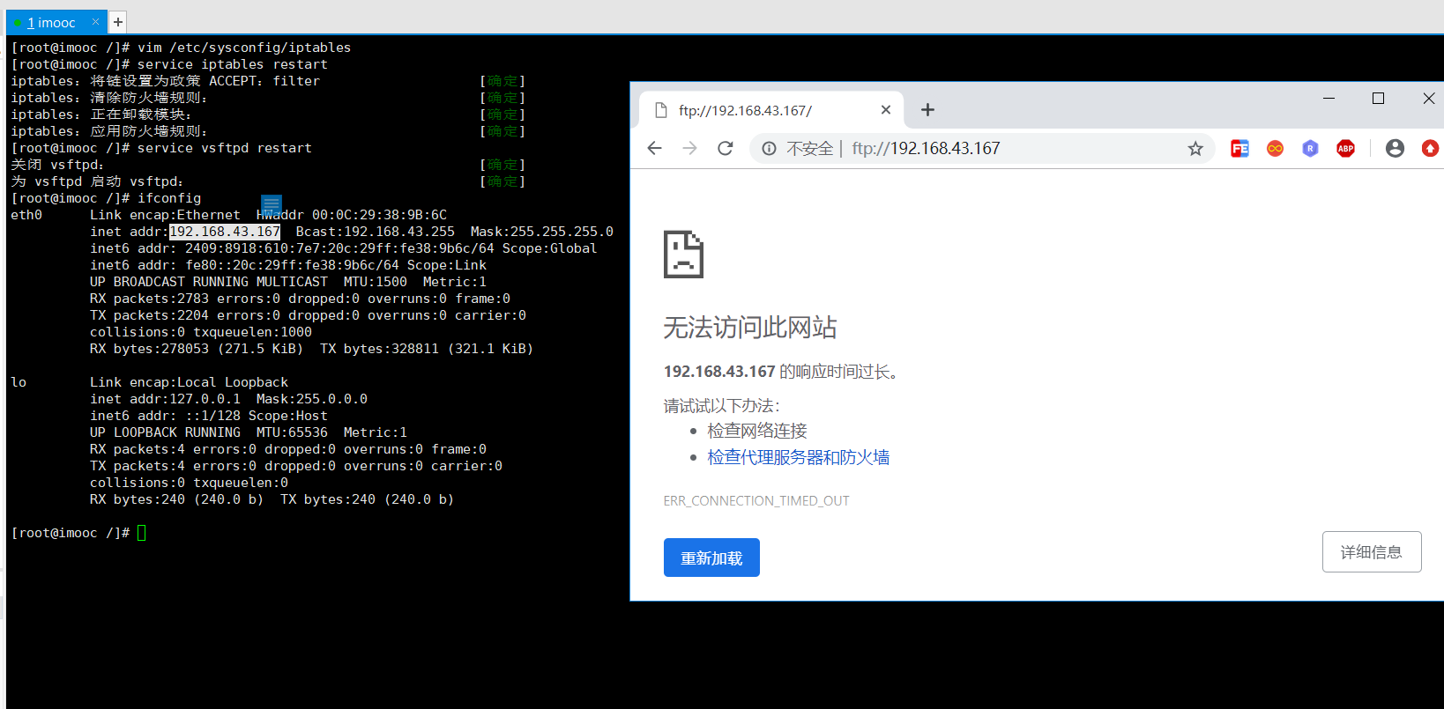Maximize the browser window
This screenshot has width=1444, height=709.
coord(1379,98)
